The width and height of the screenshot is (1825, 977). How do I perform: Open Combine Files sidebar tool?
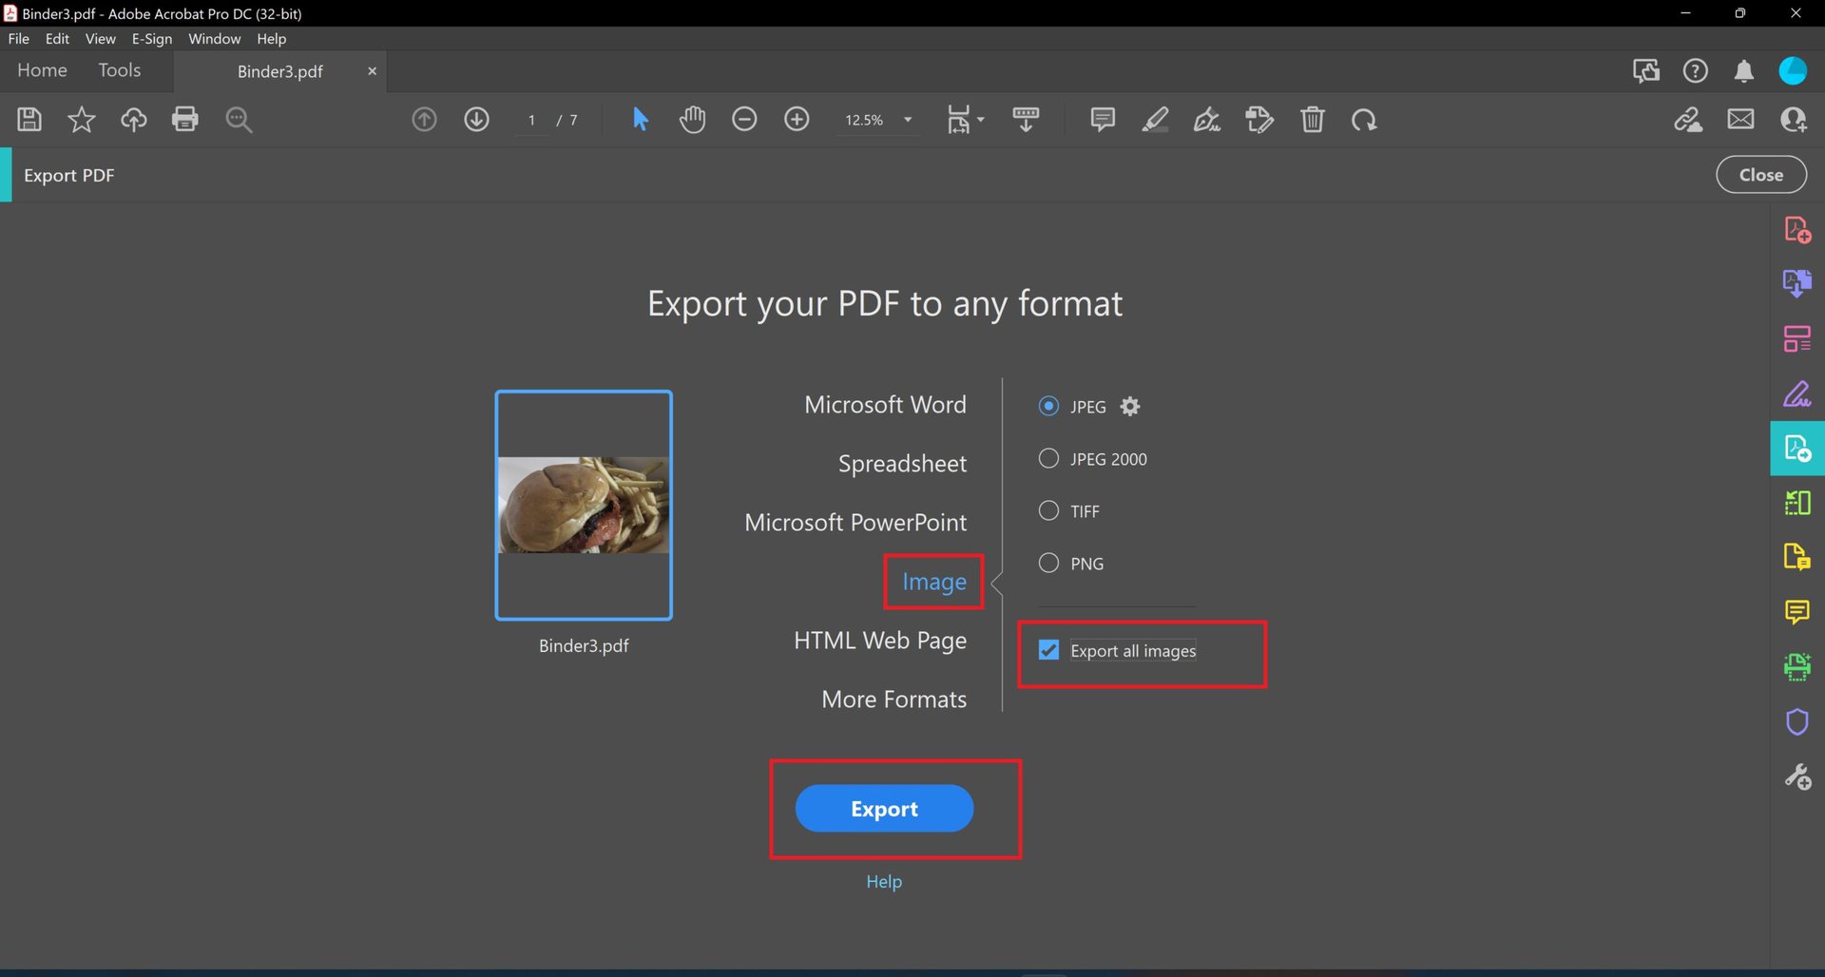(1797, 283)
